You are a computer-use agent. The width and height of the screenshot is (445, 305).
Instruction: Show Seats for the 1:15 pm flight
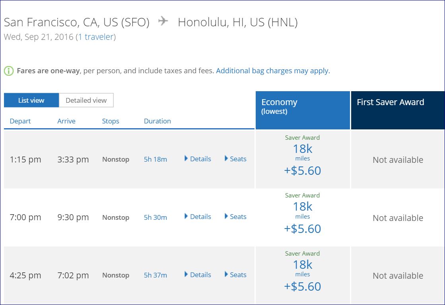pyautogui.click(x=235, y=159)
